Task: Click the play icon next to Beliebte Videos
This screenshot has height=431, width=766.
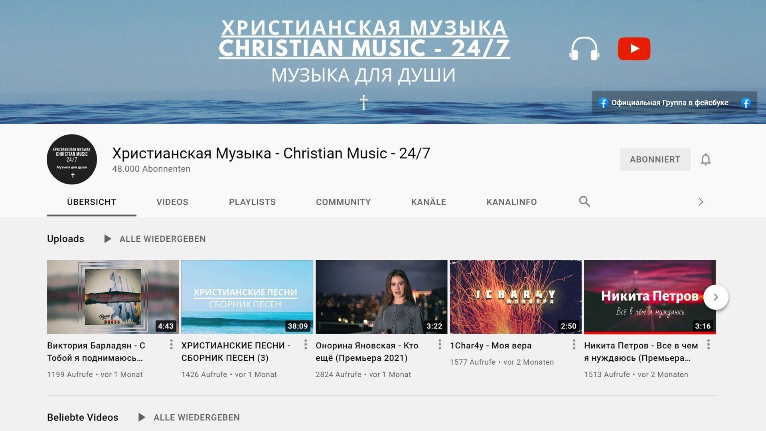Action: tap(142, 417)
